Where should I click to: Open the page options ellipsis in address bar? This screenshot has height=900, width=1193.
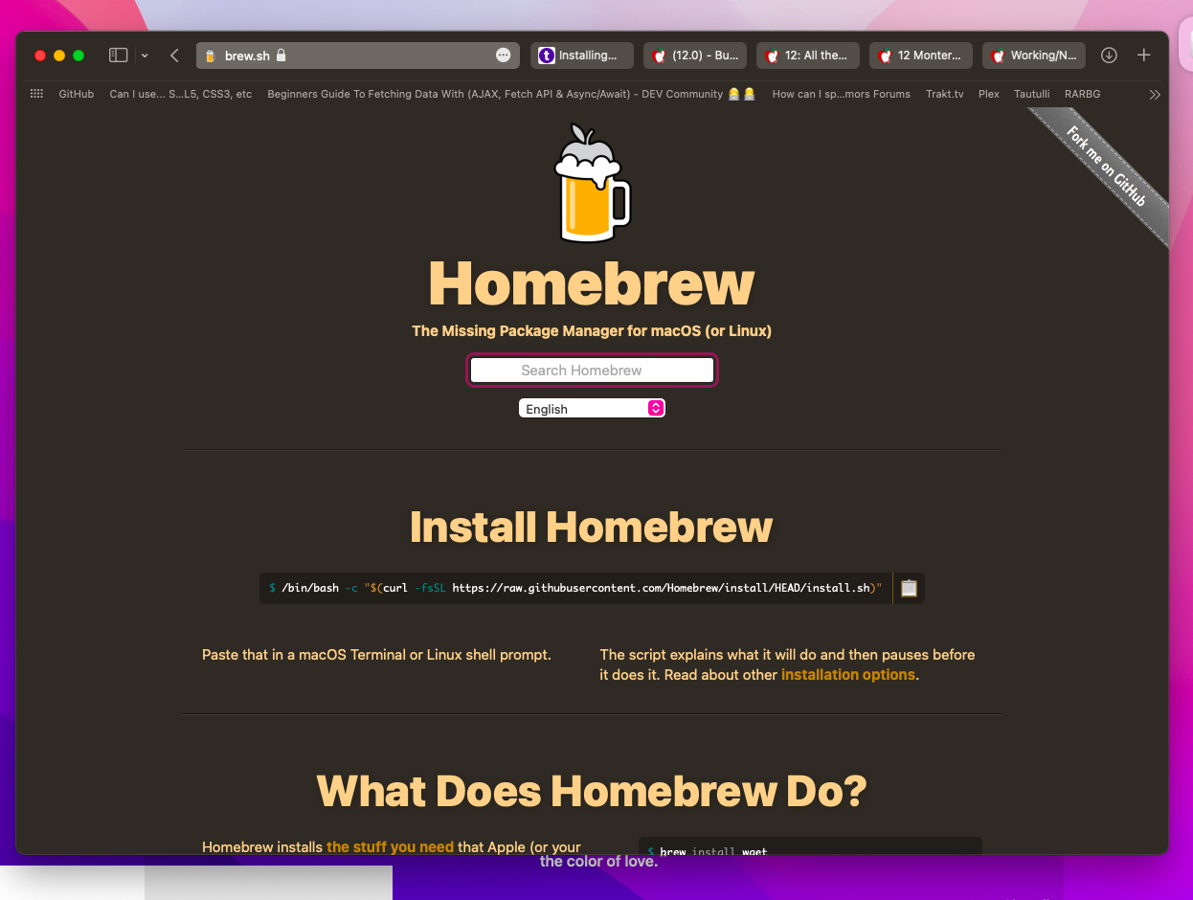[504, 56]
